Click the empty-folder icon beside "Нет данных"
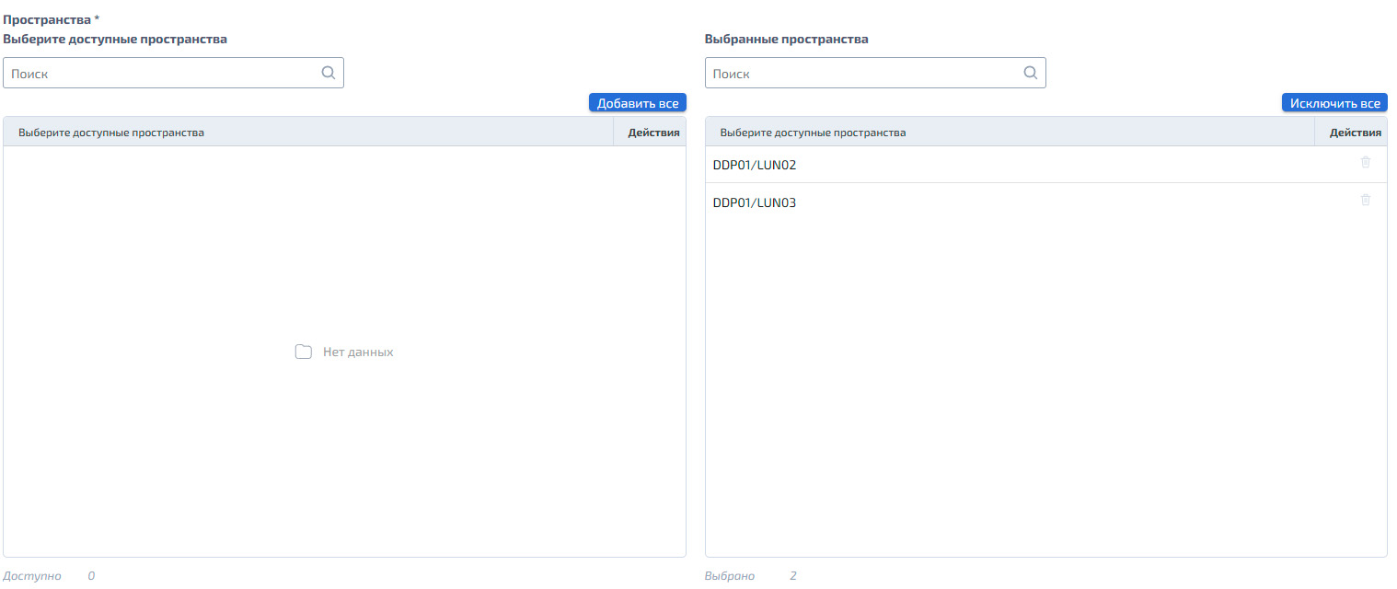 tap(304, 352)
